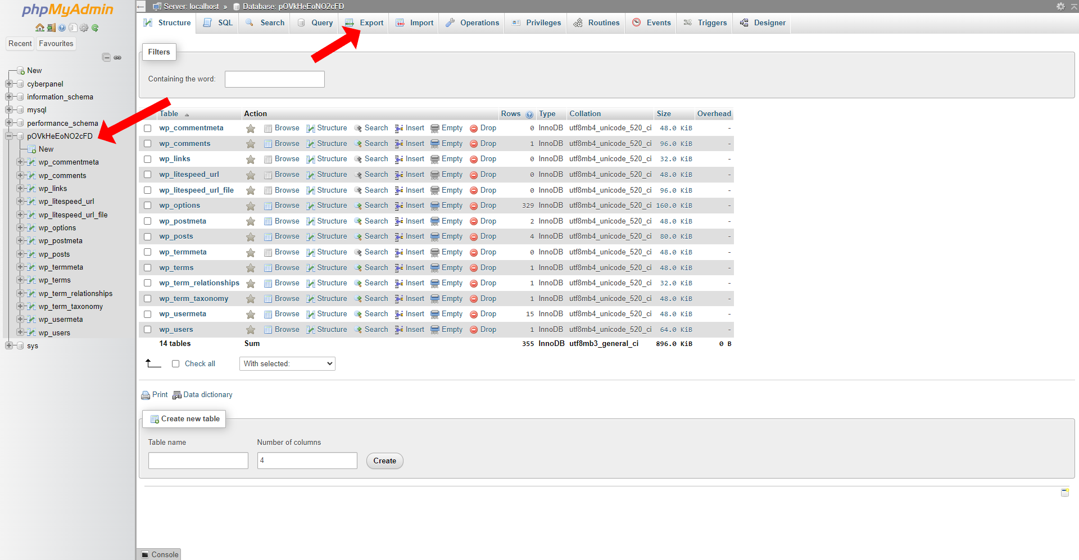Expand the cyberpanel database tree node
Image resolution: width=1079 pixels, height=560 pixels.
[x=9, y=84]
